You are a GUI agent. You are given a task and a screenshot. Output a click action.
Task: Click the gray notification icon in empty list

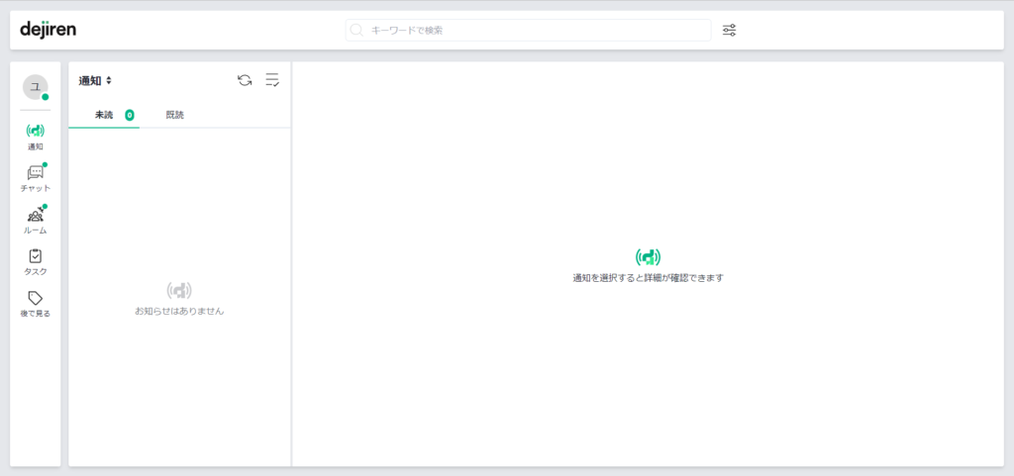click(179, 291)
